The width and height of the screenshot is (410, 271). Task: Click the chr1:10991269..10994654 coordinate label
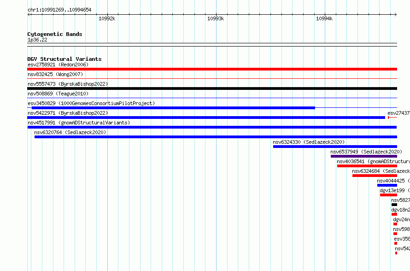[59, 10]
